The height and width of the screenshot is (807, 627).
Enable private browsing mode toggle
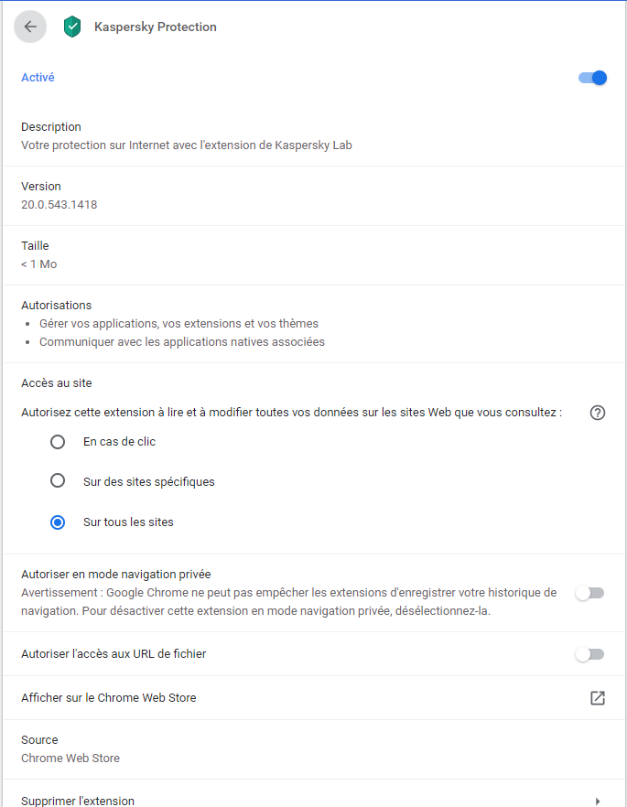(589, 593)
